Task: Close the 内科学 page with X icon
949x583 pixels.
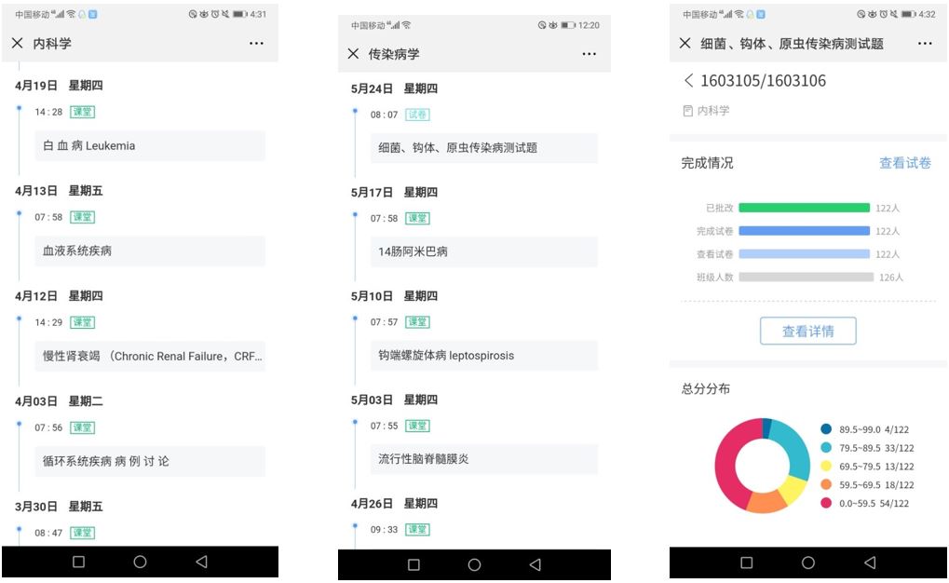Action: click(x=18, y=43)
